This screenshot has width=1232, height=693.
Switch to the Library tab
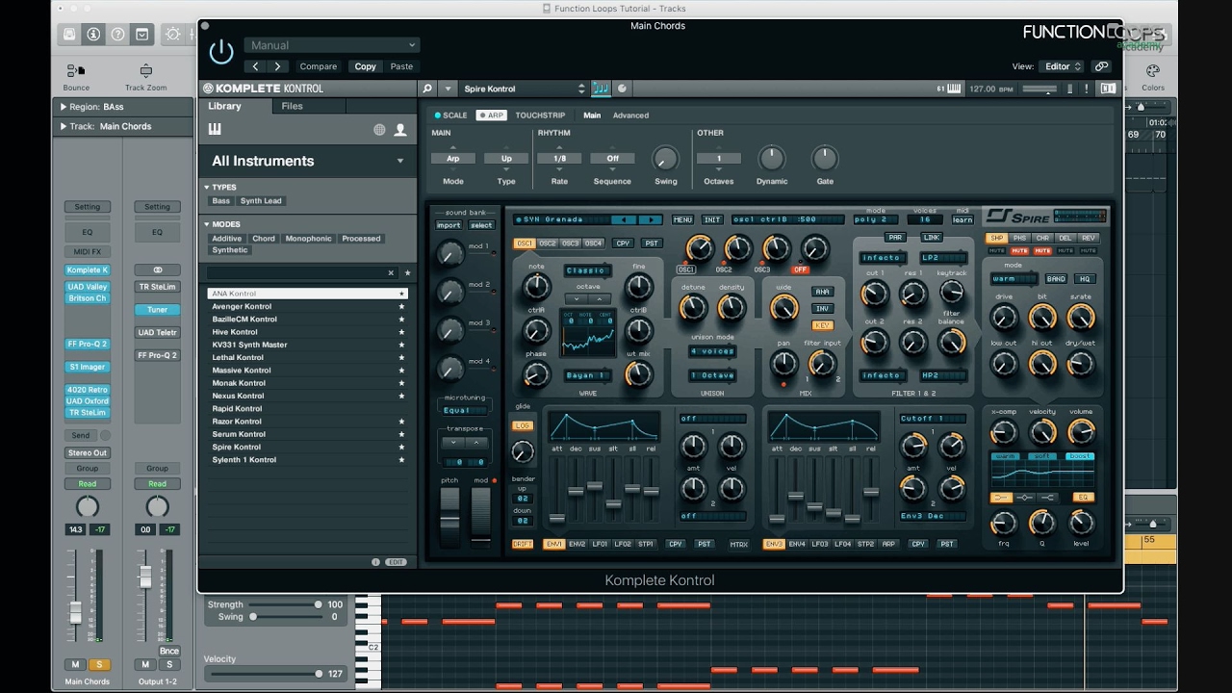[x=224, y=106]
